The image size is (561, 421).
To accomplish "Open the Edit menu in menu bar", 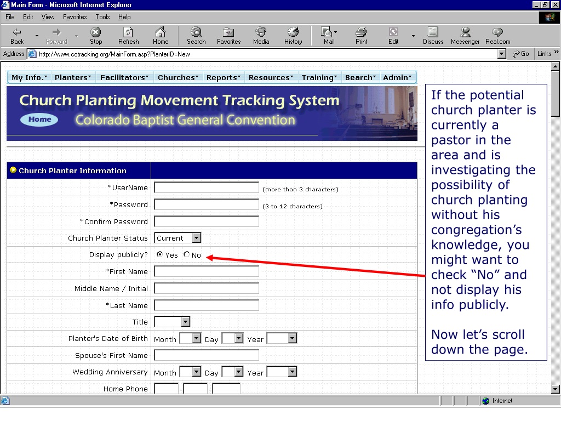I will pos(28,17).
